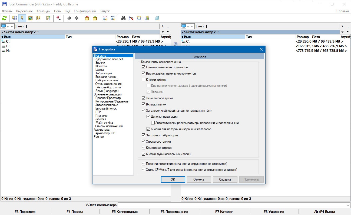Go back with the left arrow icon
Screen dimensions: 351x215
click(69, 18)
